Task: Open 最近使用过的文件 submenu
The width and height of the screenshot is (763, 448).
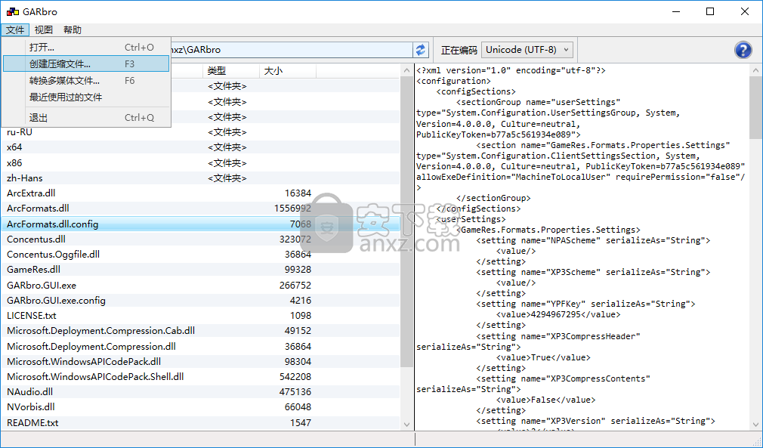Action: 86,97
